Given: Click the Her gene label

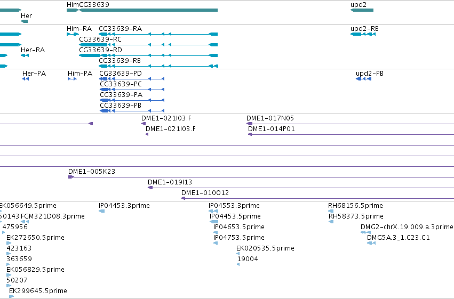Looking at the screenshot, I should coord(26,16).
